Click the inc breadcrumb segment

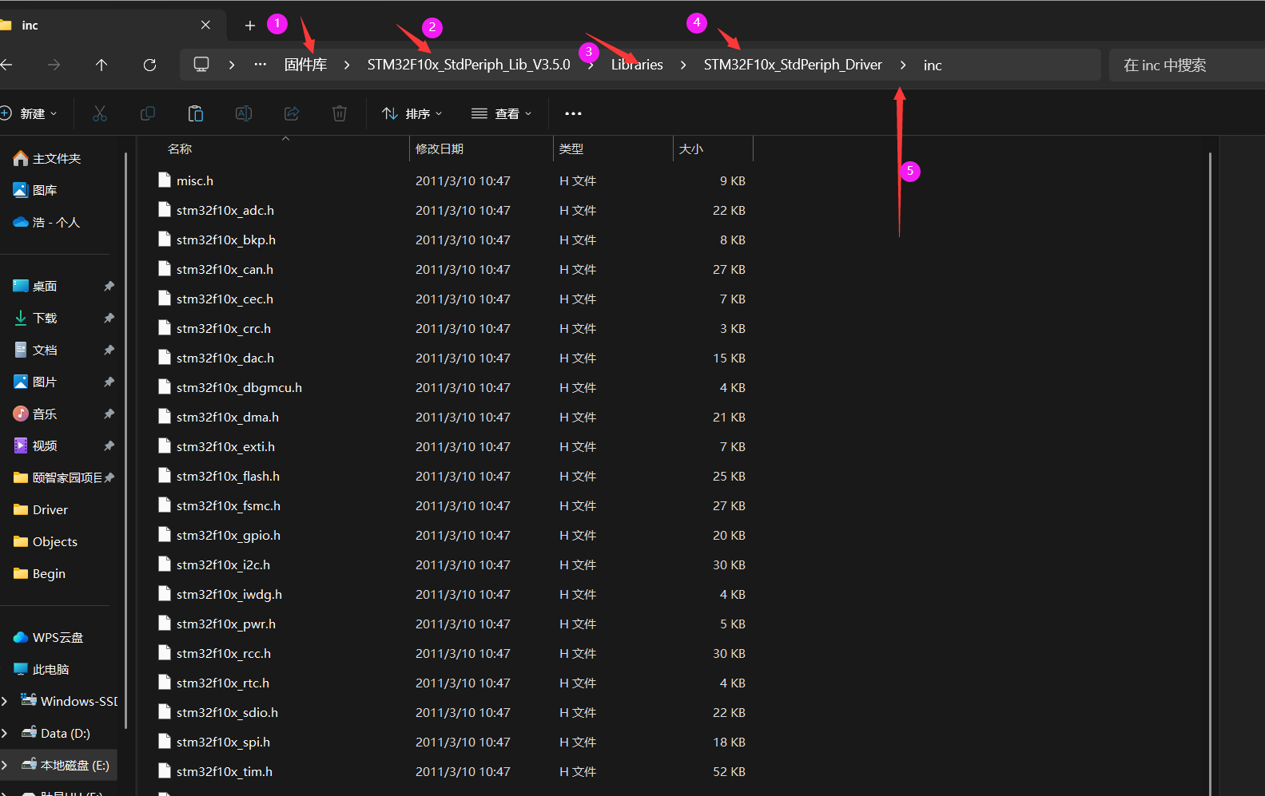(933, 65)
